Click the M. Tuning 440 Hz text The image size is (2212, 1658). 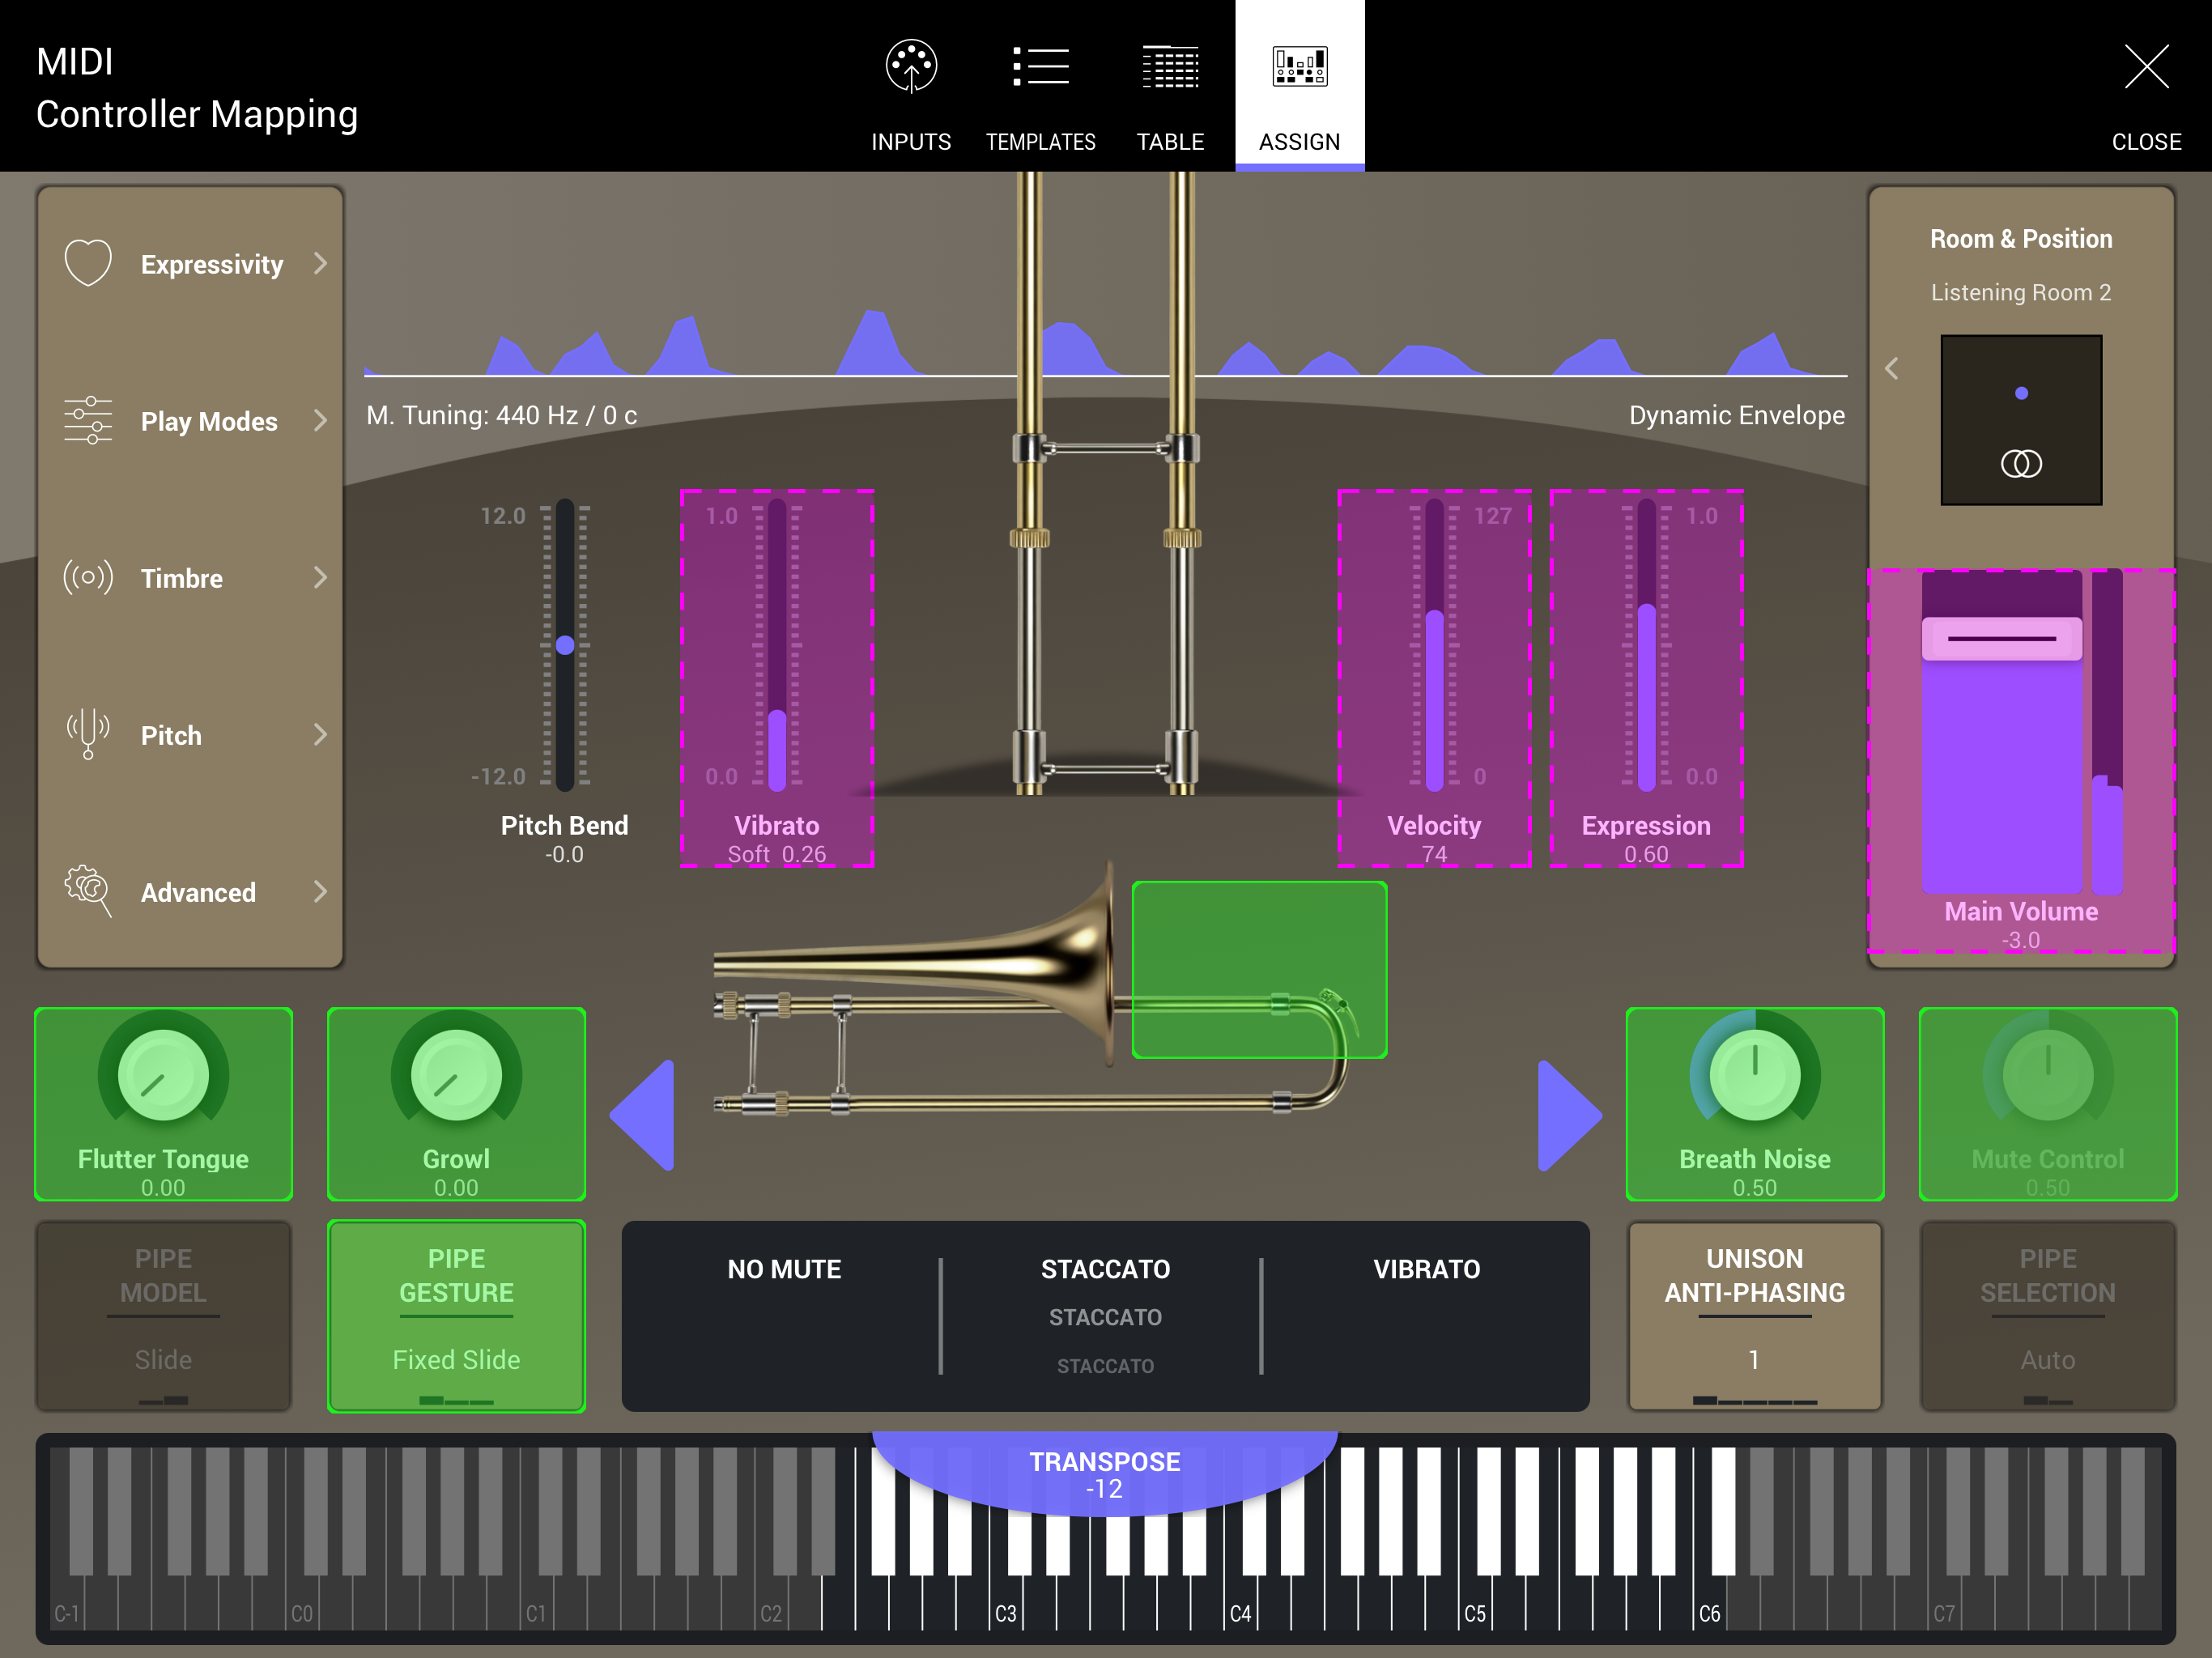[x=501, y=415]
